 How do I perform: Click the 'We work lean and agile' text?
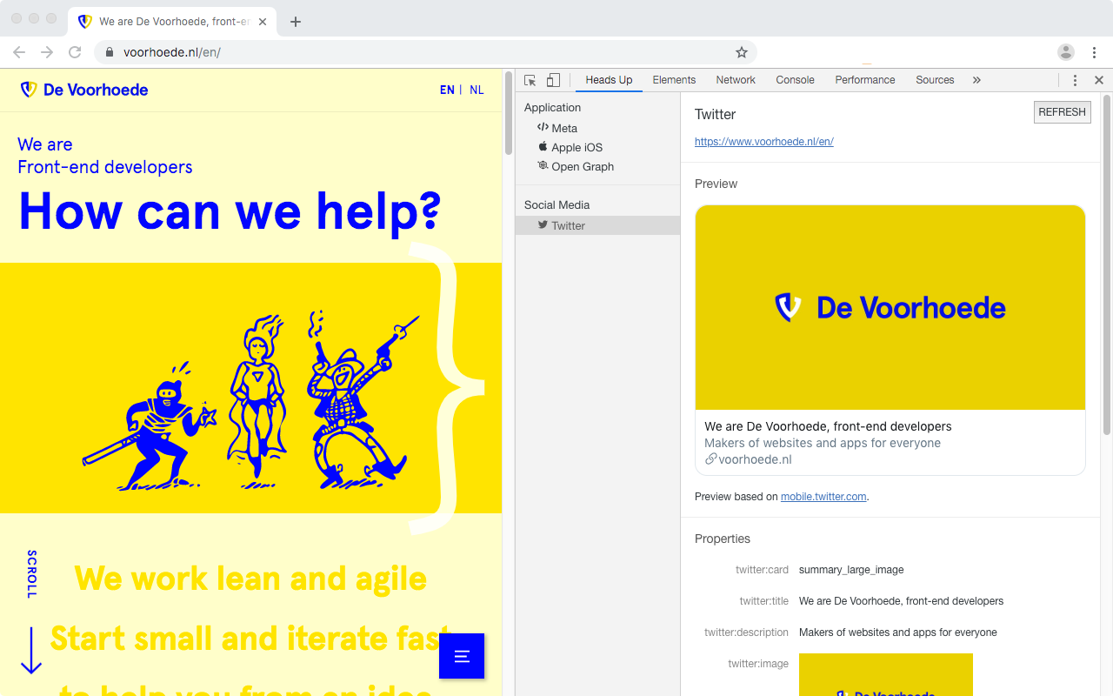click(x=250, y=579)
